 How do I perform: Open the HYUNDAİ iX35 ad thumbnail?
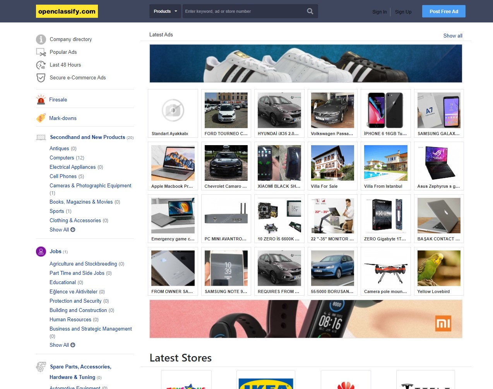[x=279, y=110]
